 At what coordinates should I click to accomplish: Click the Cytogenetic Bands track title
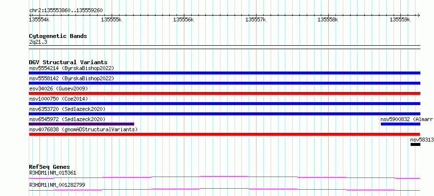point(58,36)
